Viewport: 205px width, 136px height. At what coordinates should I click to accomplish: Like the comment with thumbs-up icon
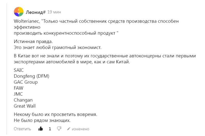[41, 129]
